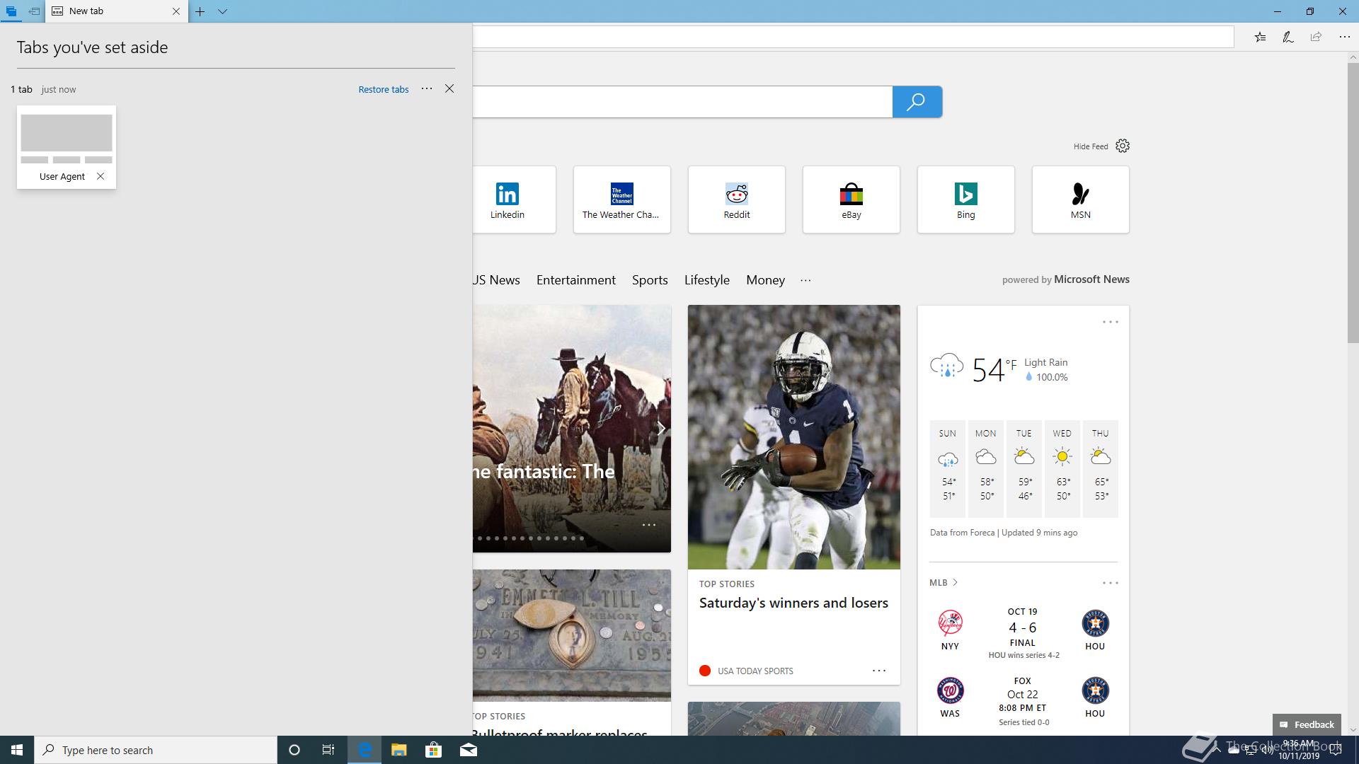Select the THU forecast column

[1101, 468]
